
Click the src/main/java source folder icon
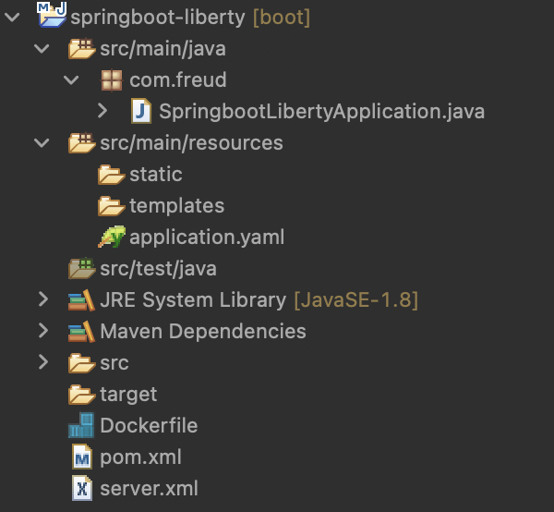pyautogui.click(x=81, y=48)
